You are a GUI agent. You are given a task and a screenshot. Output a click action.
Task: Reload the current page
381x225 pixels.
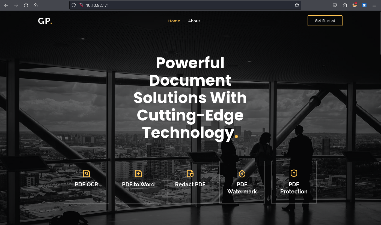coord(26,5)
